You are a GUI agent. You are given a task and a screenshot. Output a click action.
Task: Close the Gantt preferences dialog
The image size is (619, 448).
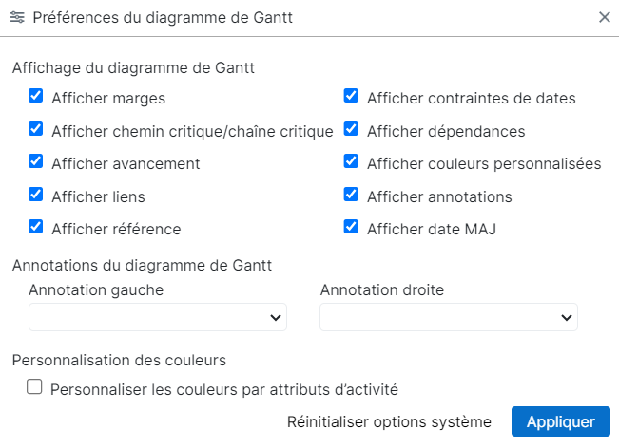coord(604,17)
